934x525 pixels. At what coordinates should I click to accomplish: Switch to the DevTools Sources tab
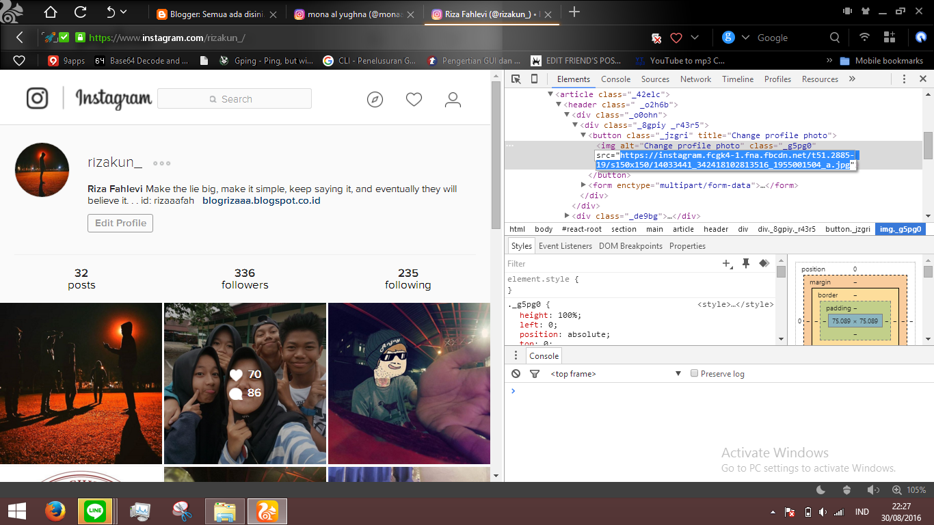pos(655,79)
